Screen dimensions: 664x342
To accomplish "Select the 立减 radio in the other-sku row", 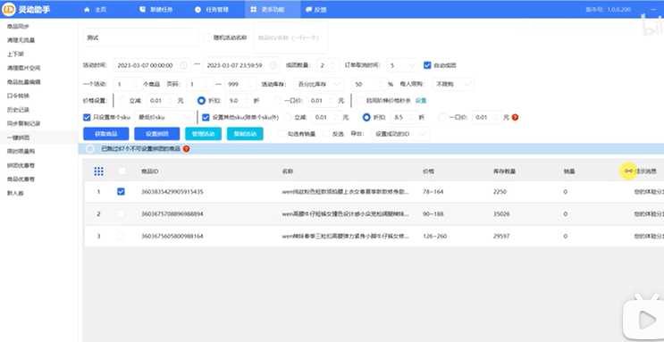I will (x=288, y=117).
